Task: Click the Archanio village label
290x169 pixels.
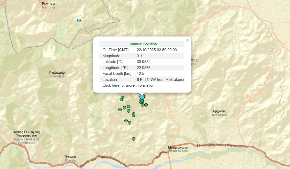Action: coord(219,113)
